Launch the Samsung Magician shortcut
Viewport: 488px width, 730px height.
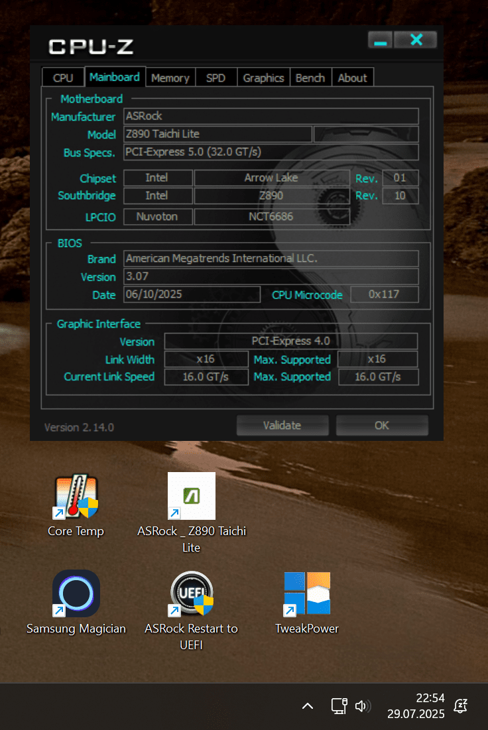tap(76, 603)
